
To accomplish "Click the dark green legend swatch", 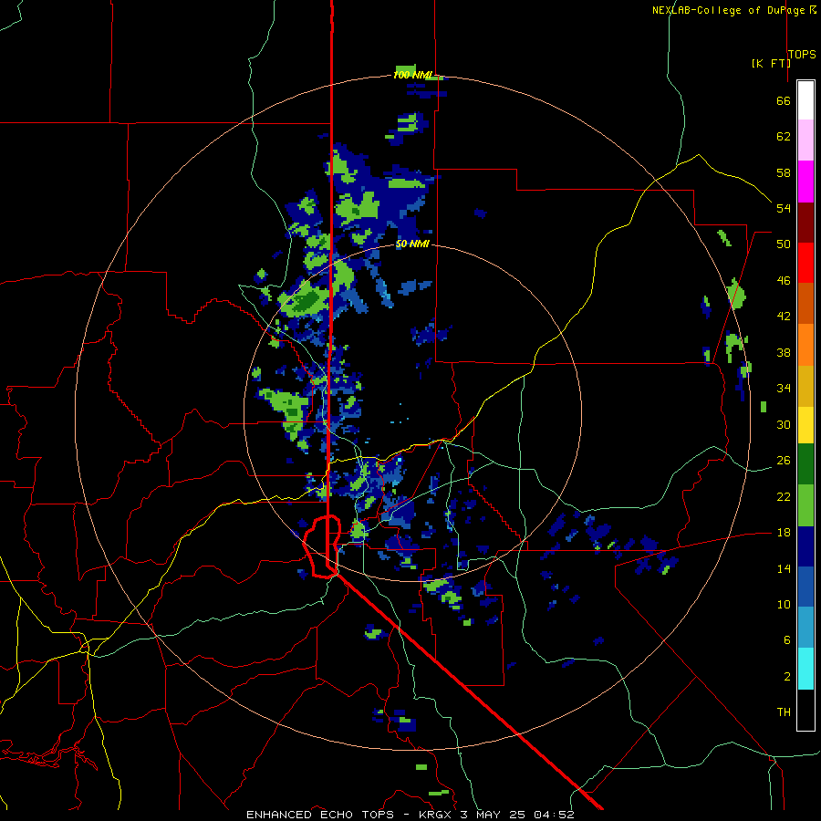I will 805,464.
